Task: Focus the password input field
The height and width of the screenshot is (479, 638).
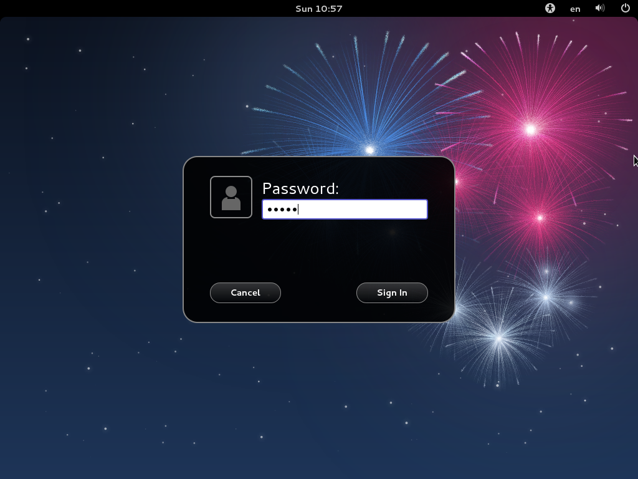Action: coord(345,210)
